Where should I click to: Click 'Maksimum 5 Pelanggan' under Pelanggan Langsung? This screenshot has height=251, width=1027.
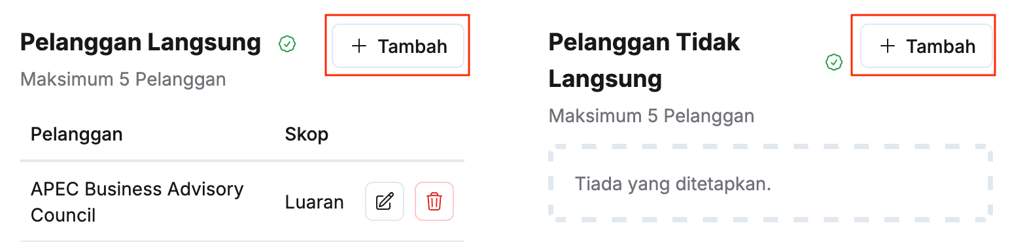point(123,80)
